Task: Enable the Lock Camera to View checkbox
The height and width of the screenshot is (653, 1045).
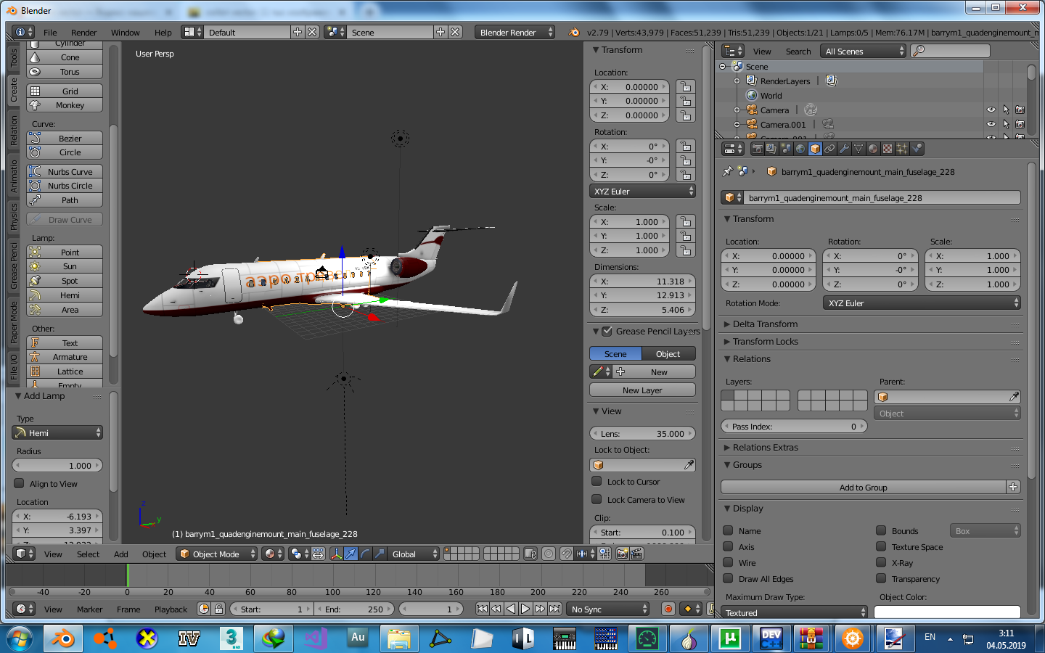Action: 597,499
